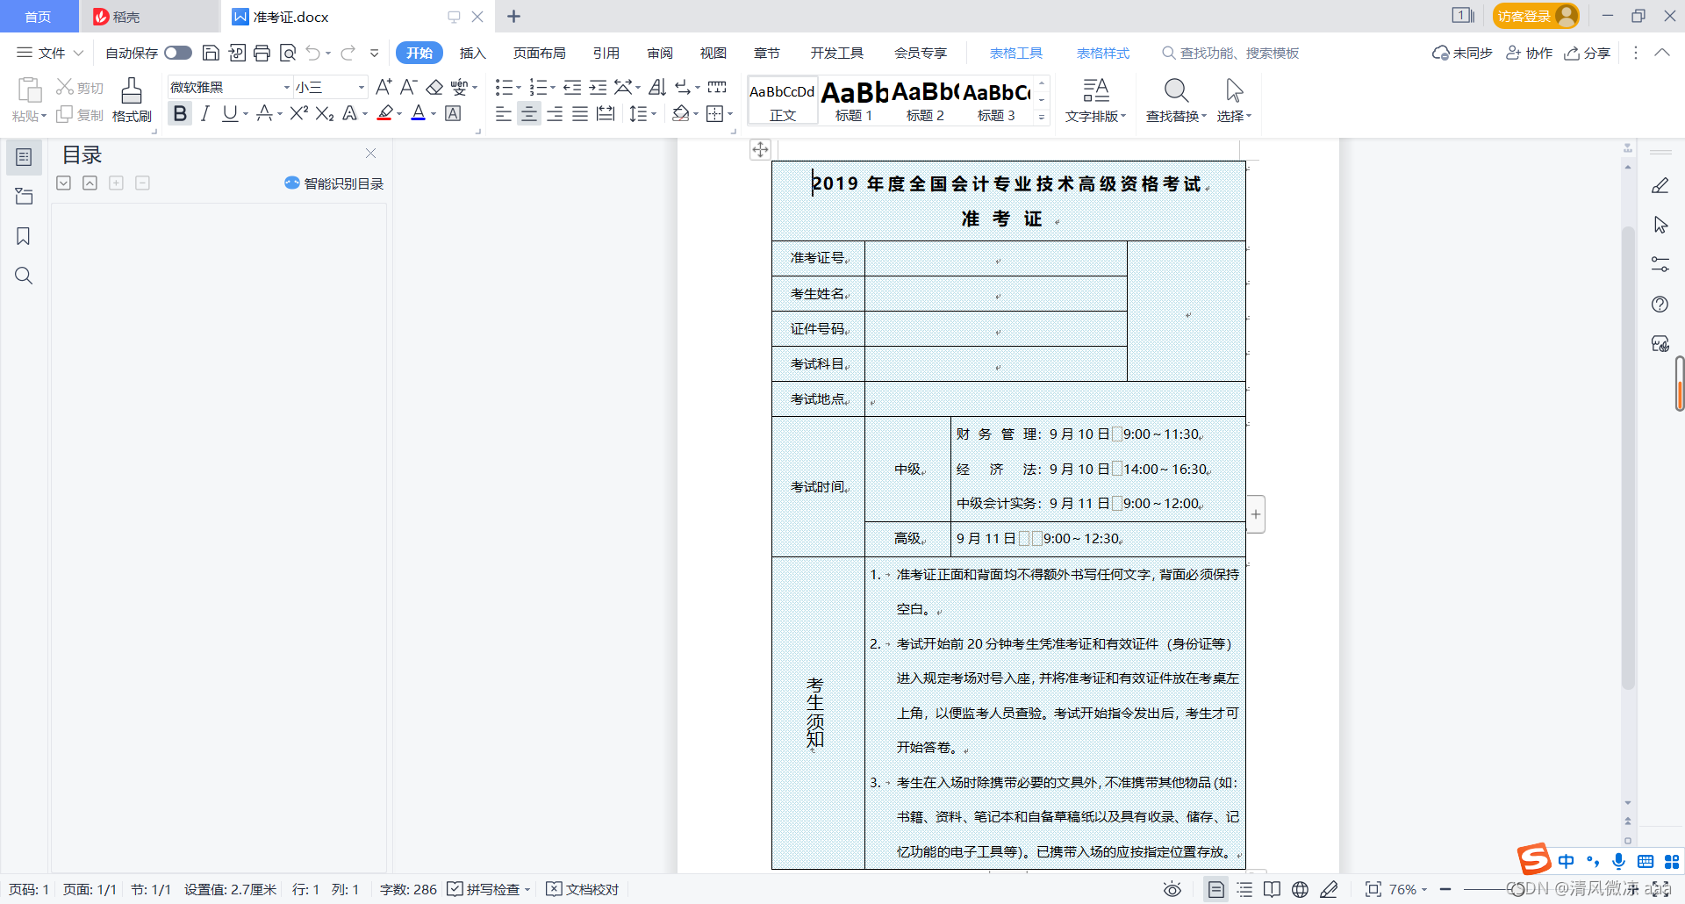
Task: Click the superscript X² icon
Action: [x=298, y=113]
